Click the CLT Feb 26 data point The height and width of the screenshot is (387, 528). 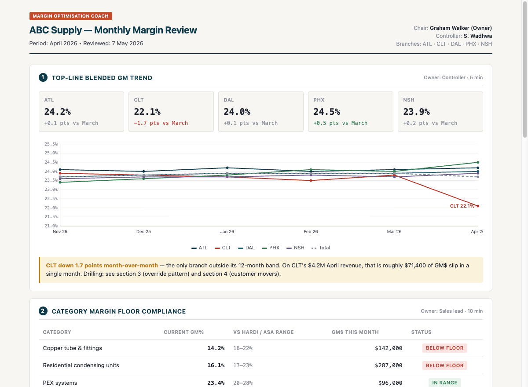point(311,180)
